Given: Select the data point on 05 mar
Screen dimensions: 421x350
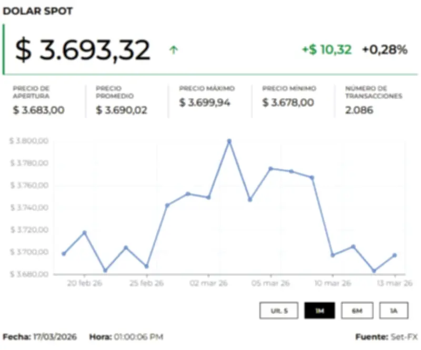Looking at the screenshot, I should (x=270, y=169).
